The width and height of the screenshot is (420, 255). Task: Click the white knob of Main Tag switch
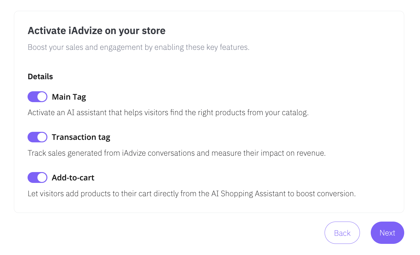coord(42,97)
